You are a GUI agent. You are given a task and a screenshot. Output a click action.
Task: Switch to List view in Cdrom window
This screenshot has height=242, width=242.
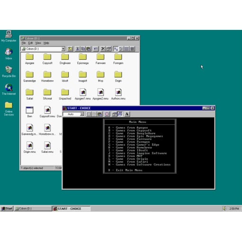127,49
